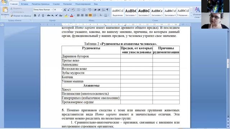The height and width of the screenshot is (129, 230).
Task: Click the Paste (Вставить) clipboard icon
Action: tap(5, 10)
